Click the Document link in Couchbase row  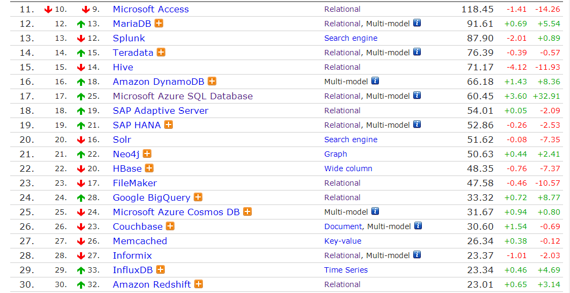343,226
